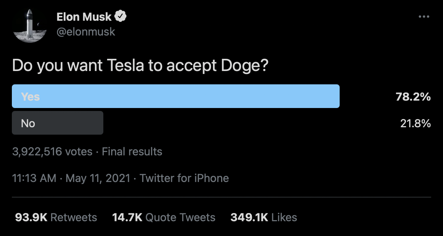Click the 78.2% poll percentage
Viewport: 443px width, 236px height.
tap(413, 97)
